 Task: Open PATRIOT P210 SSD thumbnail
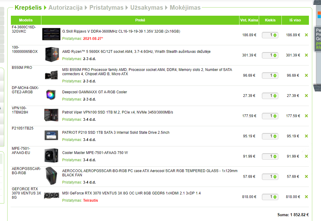tap(51, 135)
